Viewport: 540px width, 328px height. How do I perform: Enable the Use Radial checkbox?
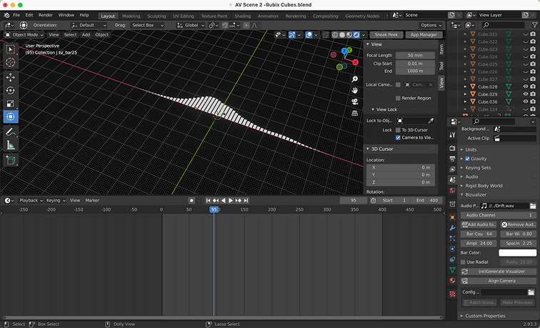point(463,262)
